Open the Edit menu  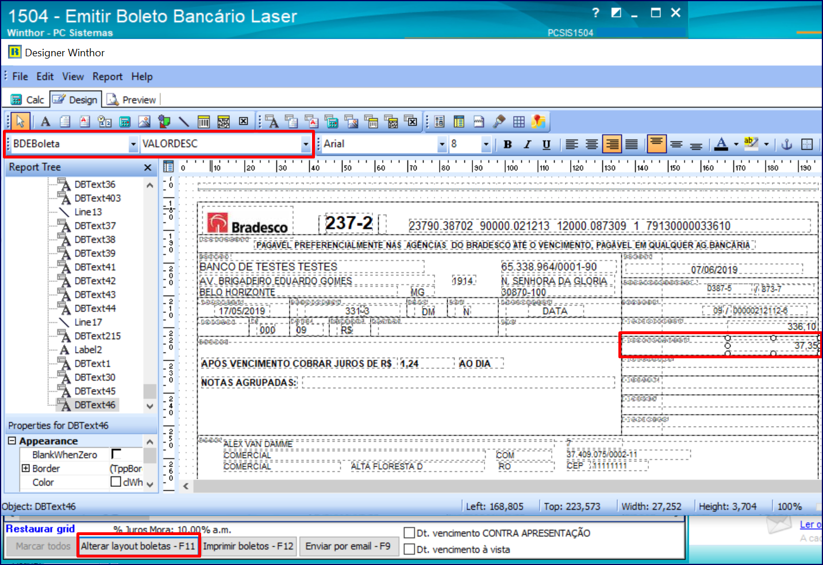[x=45, y=76]
